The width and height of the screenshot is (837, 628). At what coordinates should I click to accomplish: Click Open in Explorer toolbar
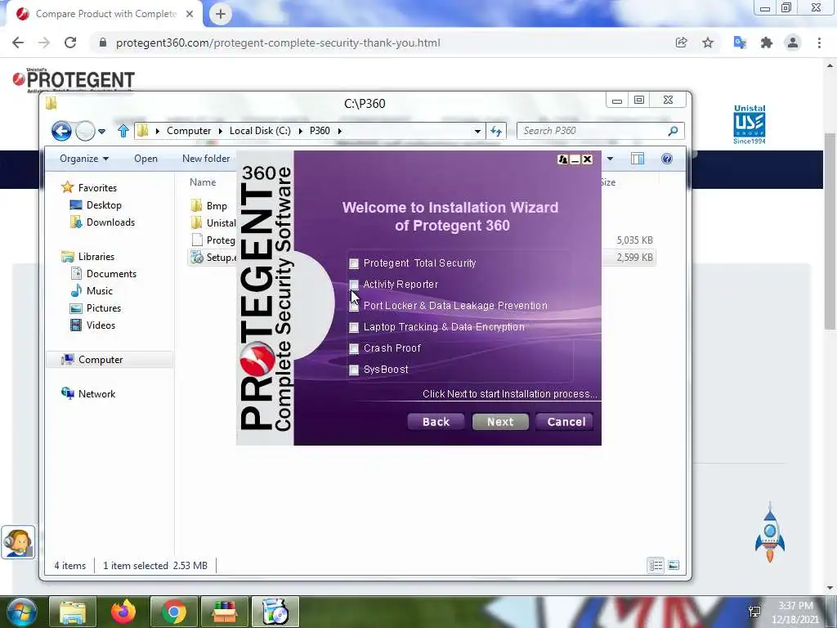click(x=145, y=159)
